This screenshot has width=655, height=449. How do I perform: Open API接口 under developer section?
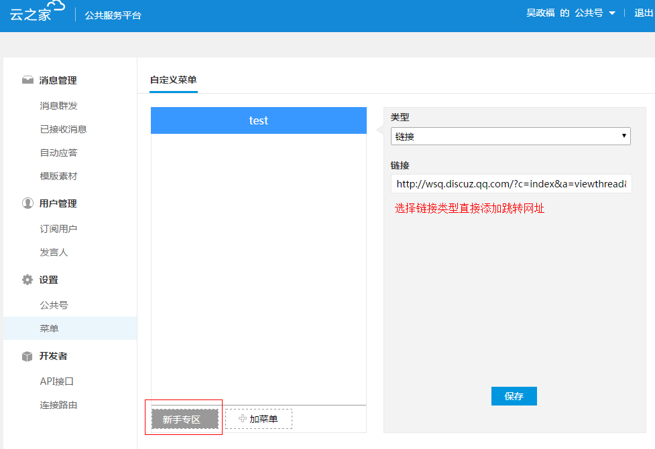(x=57, y=381)
